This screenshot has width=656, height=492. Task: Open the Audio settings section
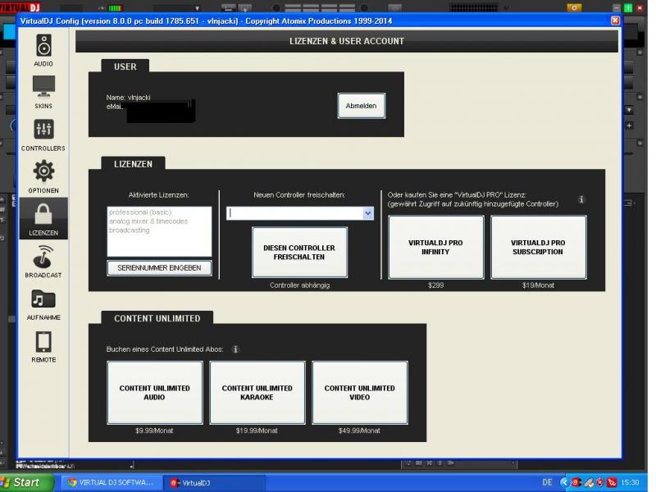tap(43, 51)
